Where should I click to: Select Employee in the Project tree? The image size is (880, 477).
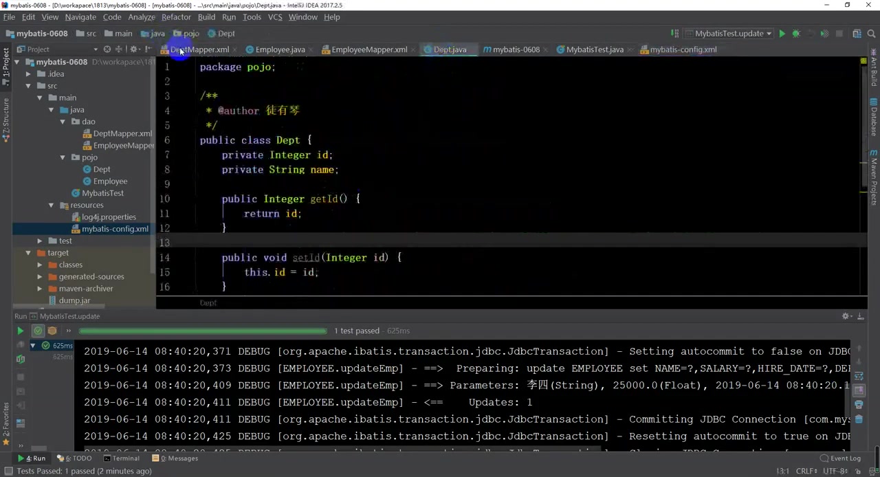coord(110,181)
